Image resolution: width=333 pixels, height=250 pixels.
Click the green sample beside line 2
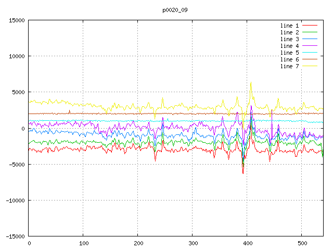click(310, 32)
